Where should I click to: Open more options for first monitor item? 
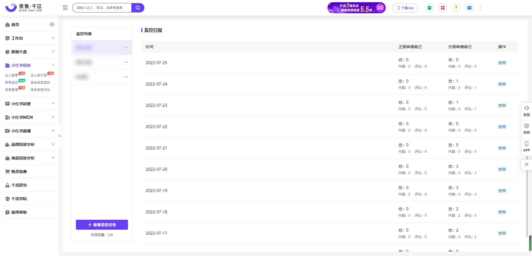click(126, 48)
